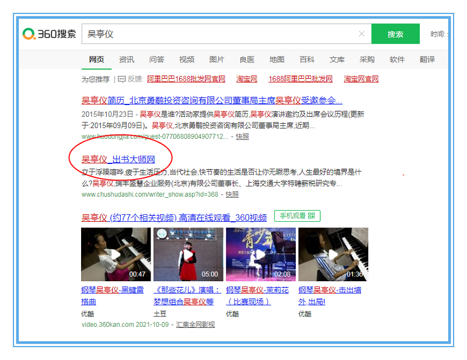Click the 360搜索 logo

click(x=50, y=34)
